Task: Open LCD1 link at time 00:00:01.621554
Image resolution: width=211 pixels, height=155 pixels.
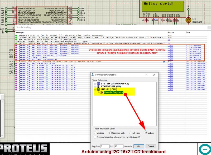Action: click(x=170, y=66)
